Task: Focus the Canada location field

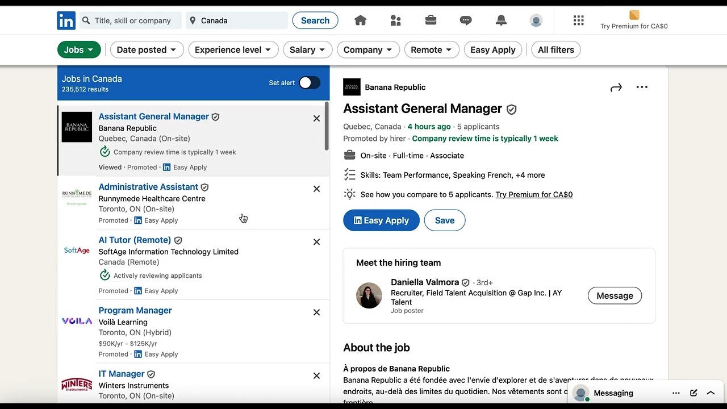Action: (x=237, y=20)
